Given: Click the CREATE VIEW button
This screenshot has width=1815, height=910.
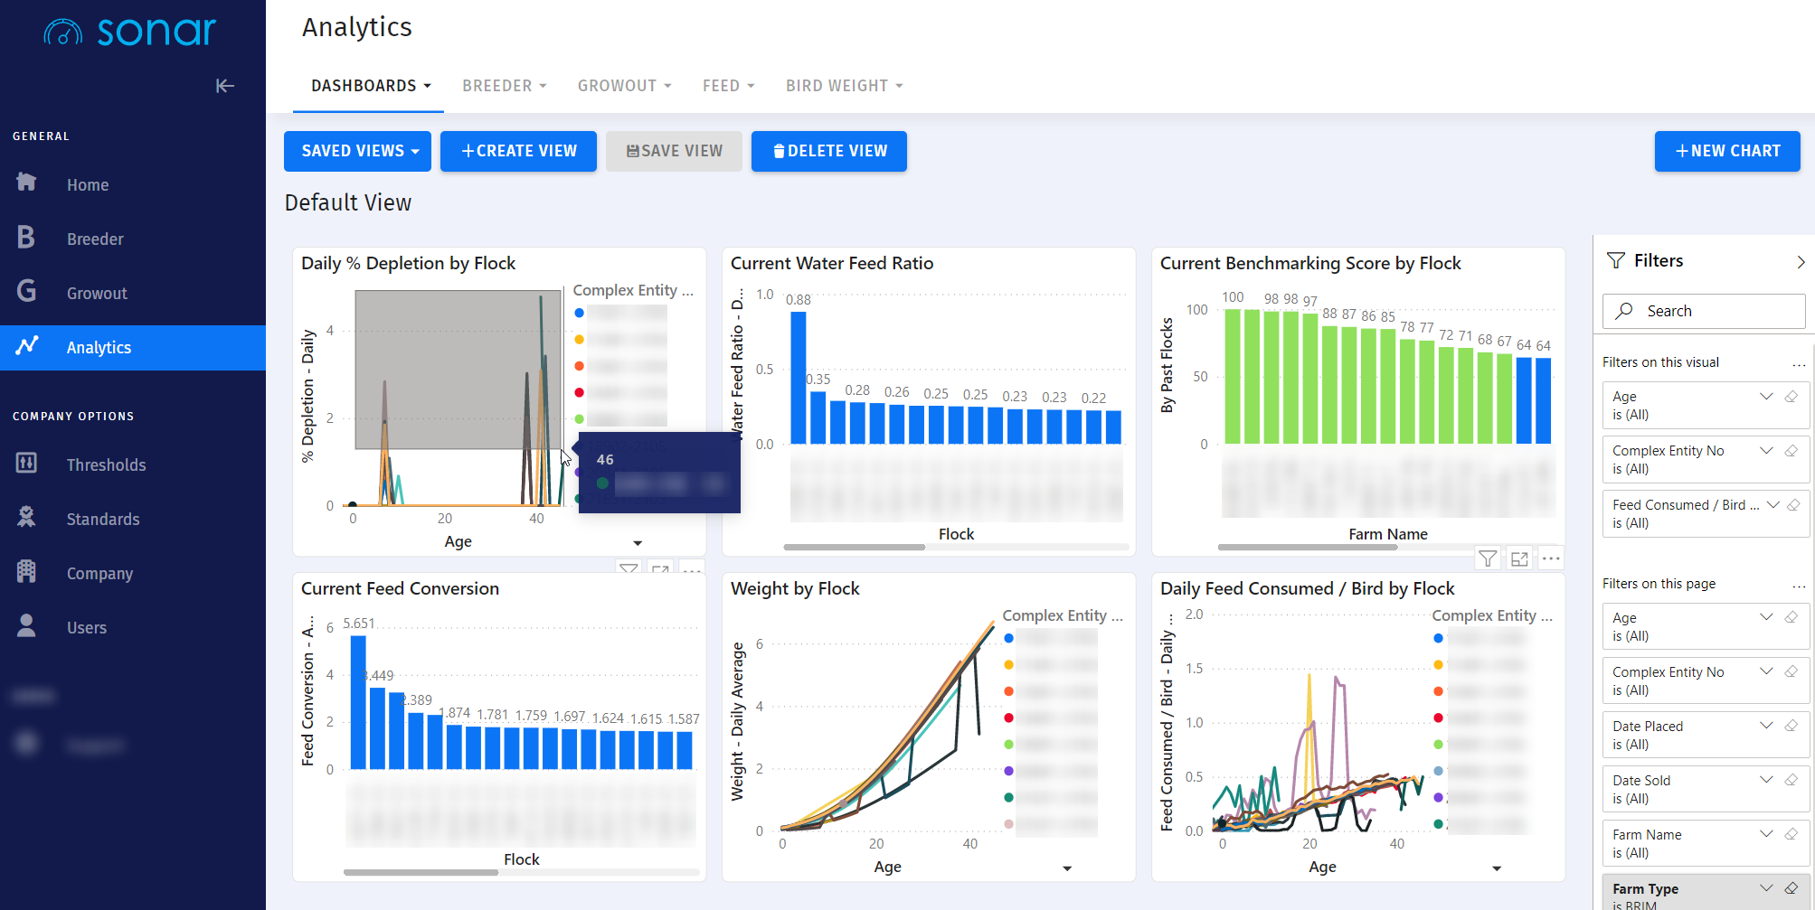Looking at the screenshot, I should (x=518, y=151).
